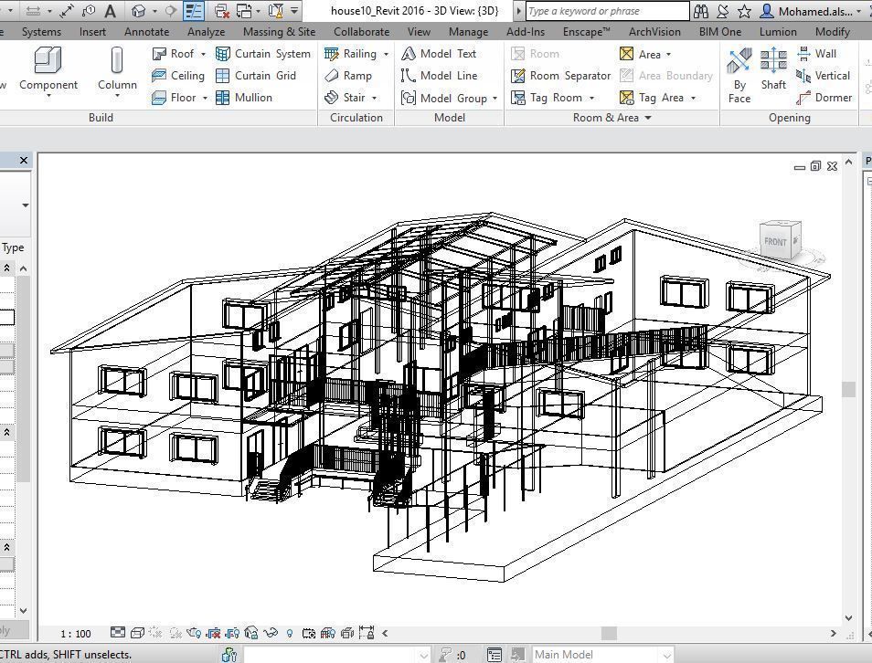Select the Shaft opening tool
This screenshot has height=663, width=872.
coord(773,70)
